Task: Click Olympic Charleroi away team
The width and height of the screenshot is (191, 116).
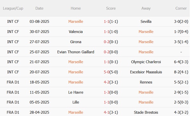Action: point(146,62)
